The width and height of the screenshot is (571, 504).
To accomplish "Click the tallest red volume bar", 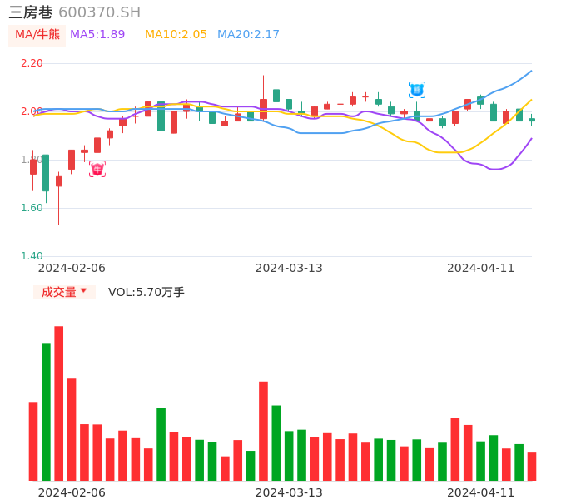I will (59, 403).
